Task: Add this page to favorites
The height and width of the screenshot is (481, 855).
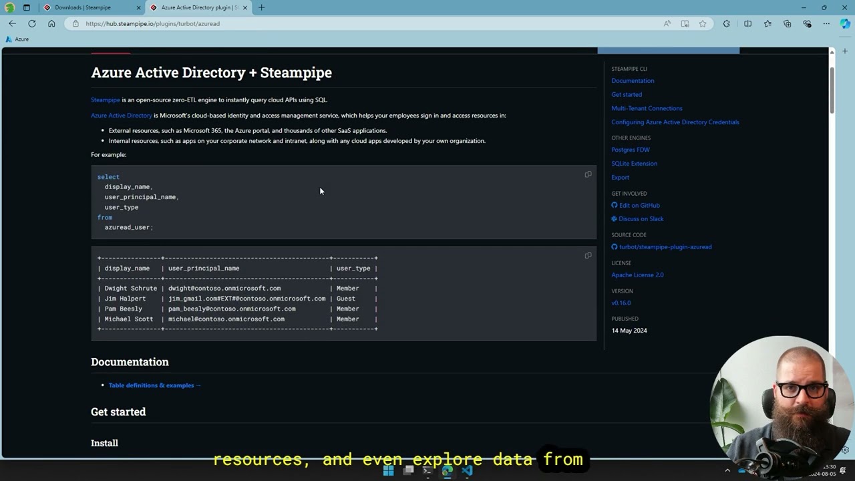Action: click(703, 23)
